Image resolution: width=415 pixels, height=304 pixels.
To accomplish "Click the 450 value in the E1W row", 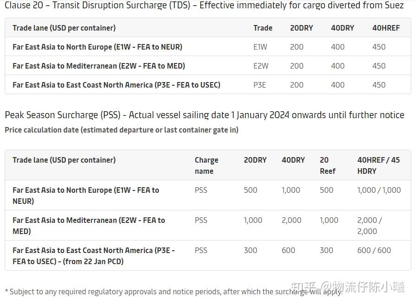I will 379,47.
